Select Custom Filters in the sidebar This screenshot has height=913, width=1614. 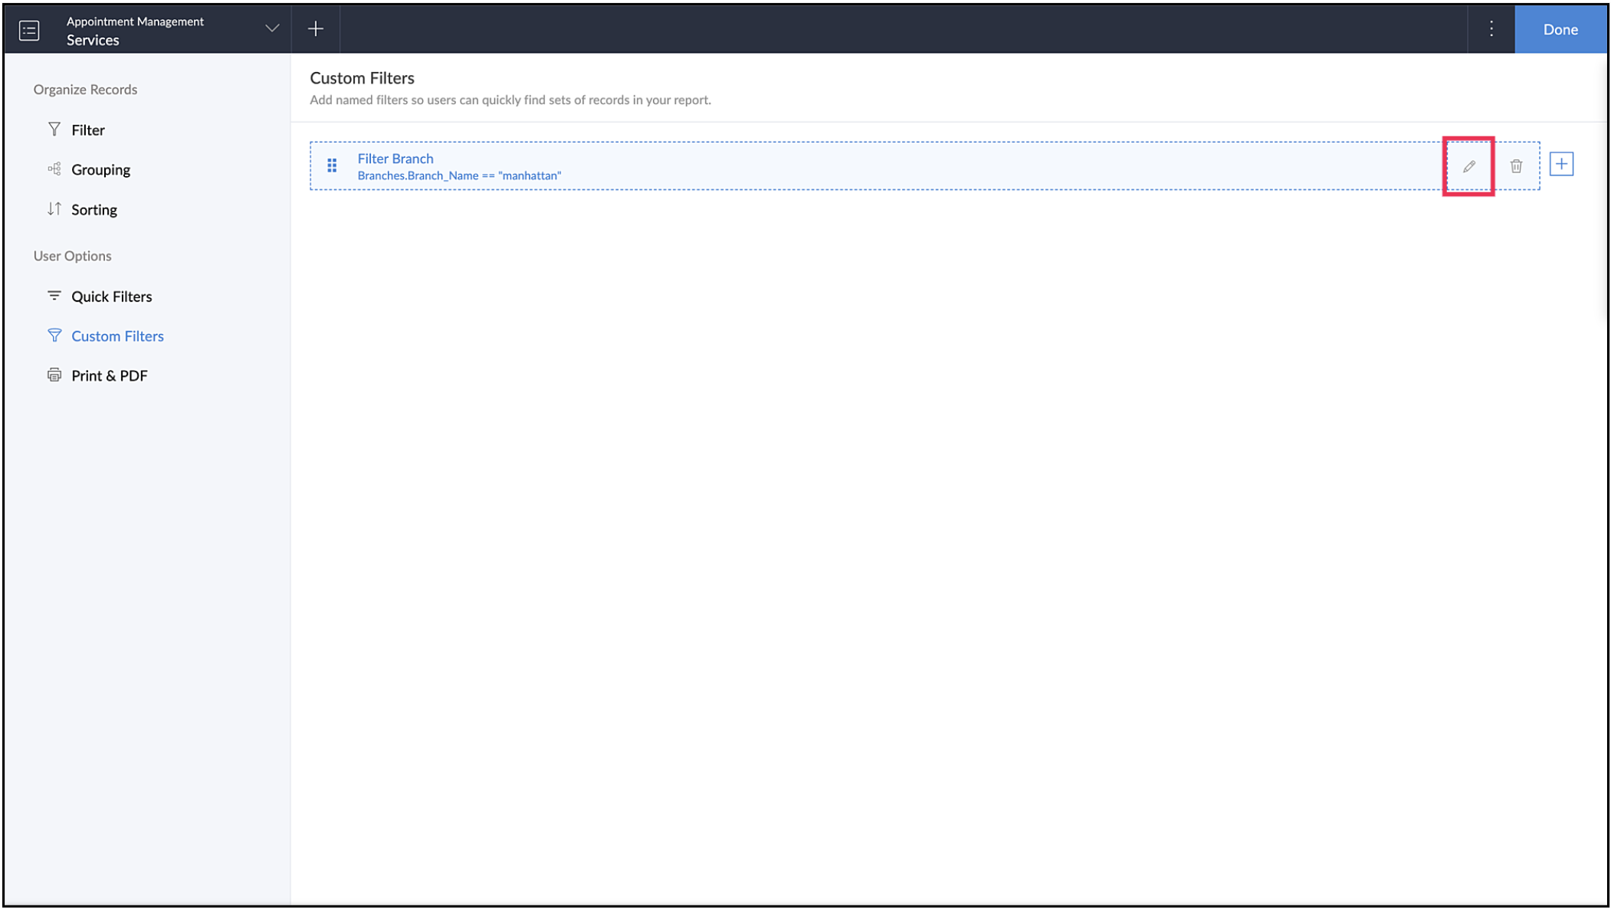coord(117,336)
